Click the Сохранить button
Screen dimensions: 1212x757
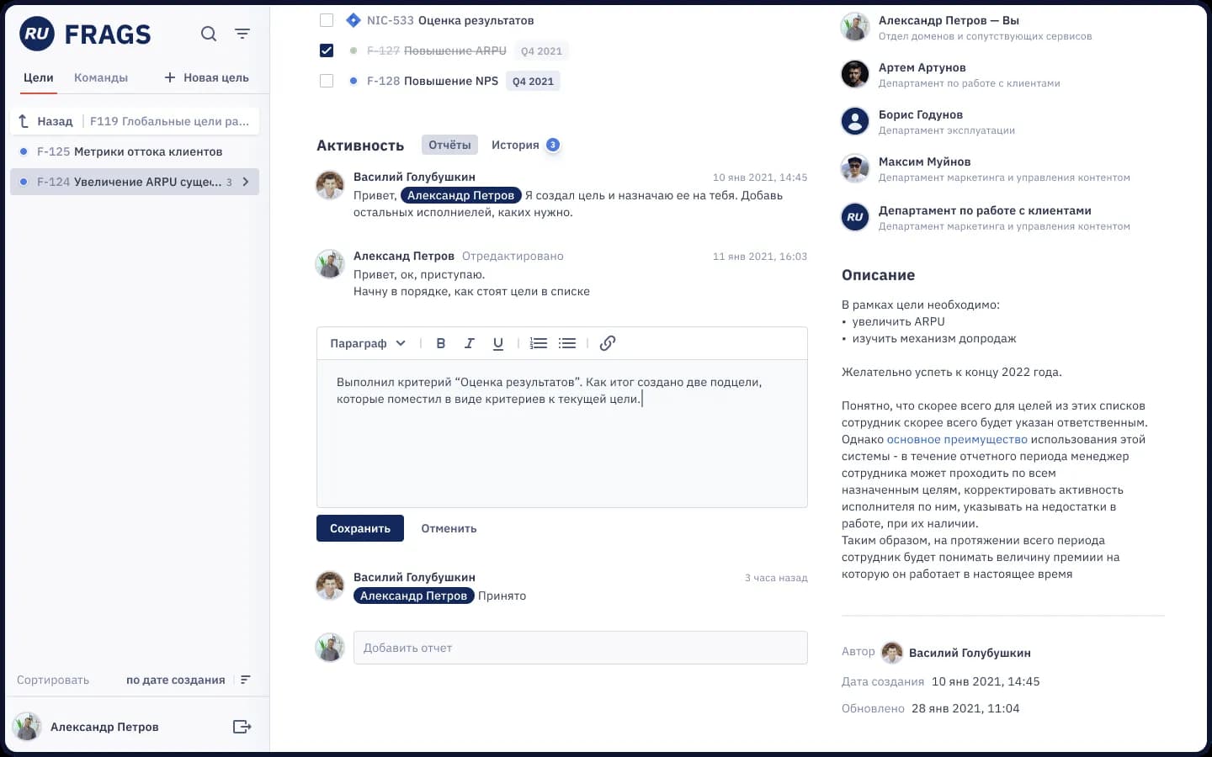pyautogui.click(x=360, y=528)
